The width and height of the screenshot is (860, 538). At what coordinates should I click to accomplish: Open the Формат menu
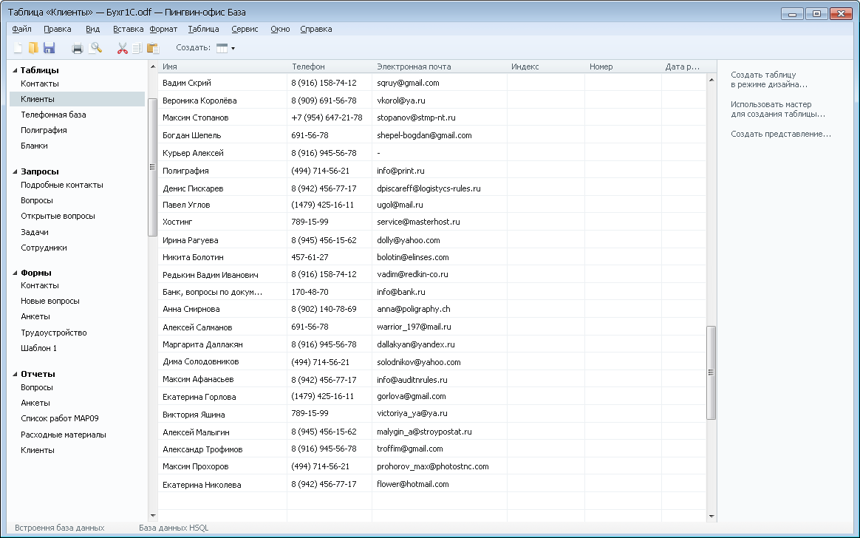pyautogui.click(x=163, y=29)
